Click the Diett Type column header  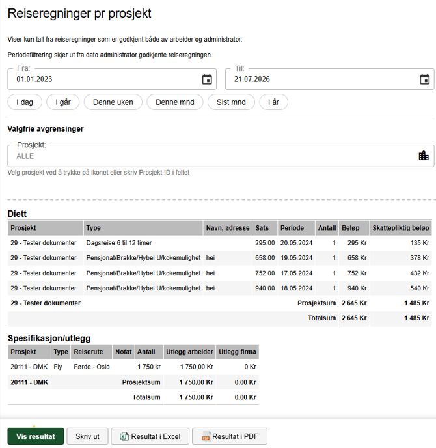click(143, 228)
